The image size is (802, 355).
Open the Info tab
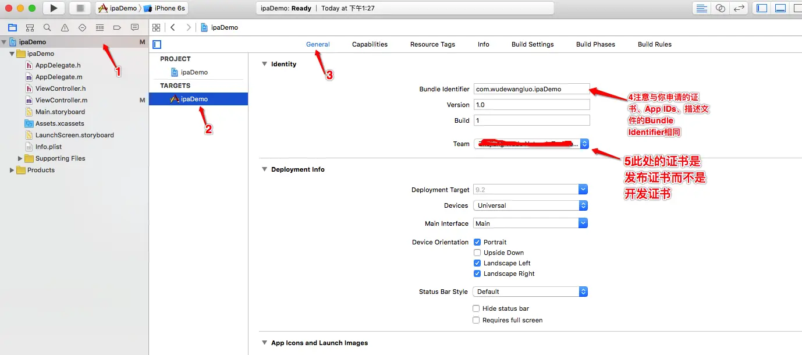click(484, 44)
